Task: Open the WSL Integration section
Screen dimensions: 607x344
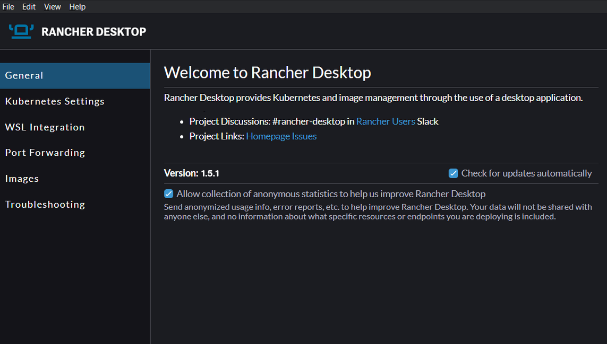Action: click(75, 127)
